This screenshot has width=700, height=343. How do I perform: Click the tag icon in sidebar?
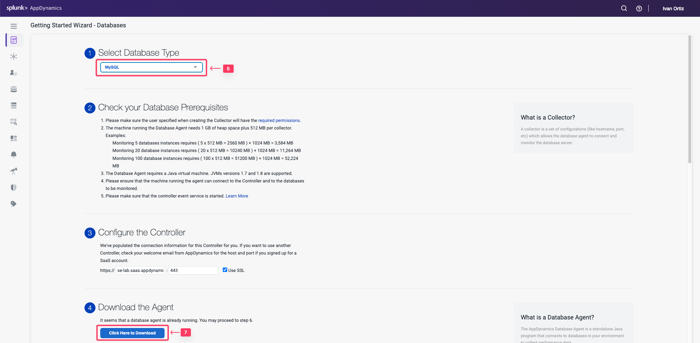coord(14,204)
